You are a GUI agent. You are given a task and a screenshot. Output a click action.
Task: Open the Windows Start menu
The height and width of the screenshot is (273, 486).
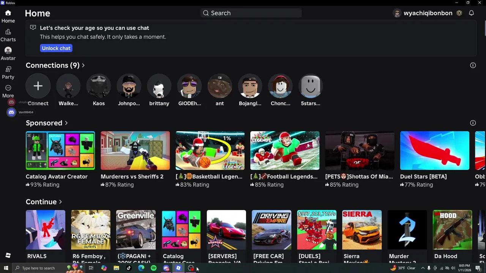pyautogui.click(x=6, y=268)
